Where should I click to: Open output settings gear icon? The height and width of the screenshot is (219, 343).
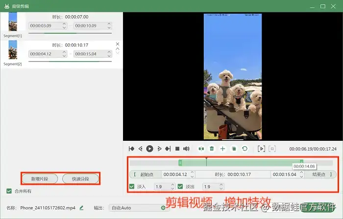point(163,208)
